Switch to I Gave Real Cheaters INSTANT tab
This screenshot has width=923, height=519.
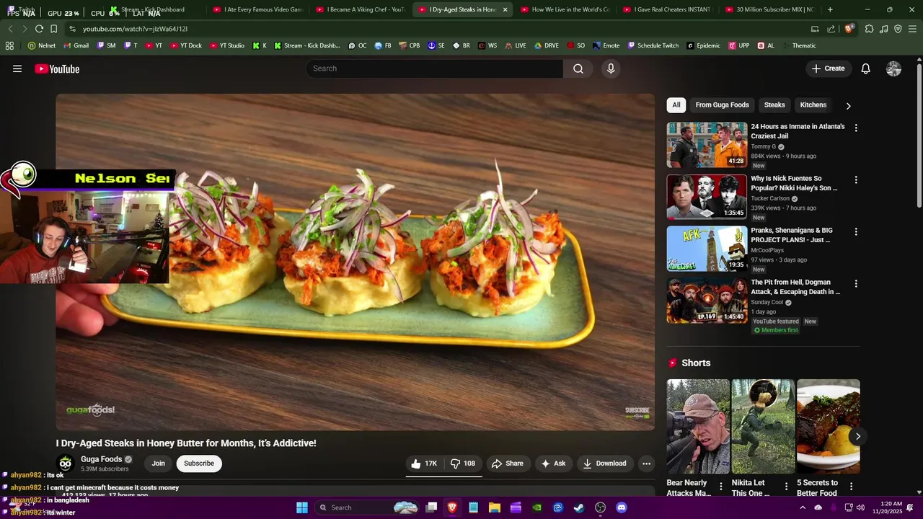pyautogui.click(x=668, y=9)
